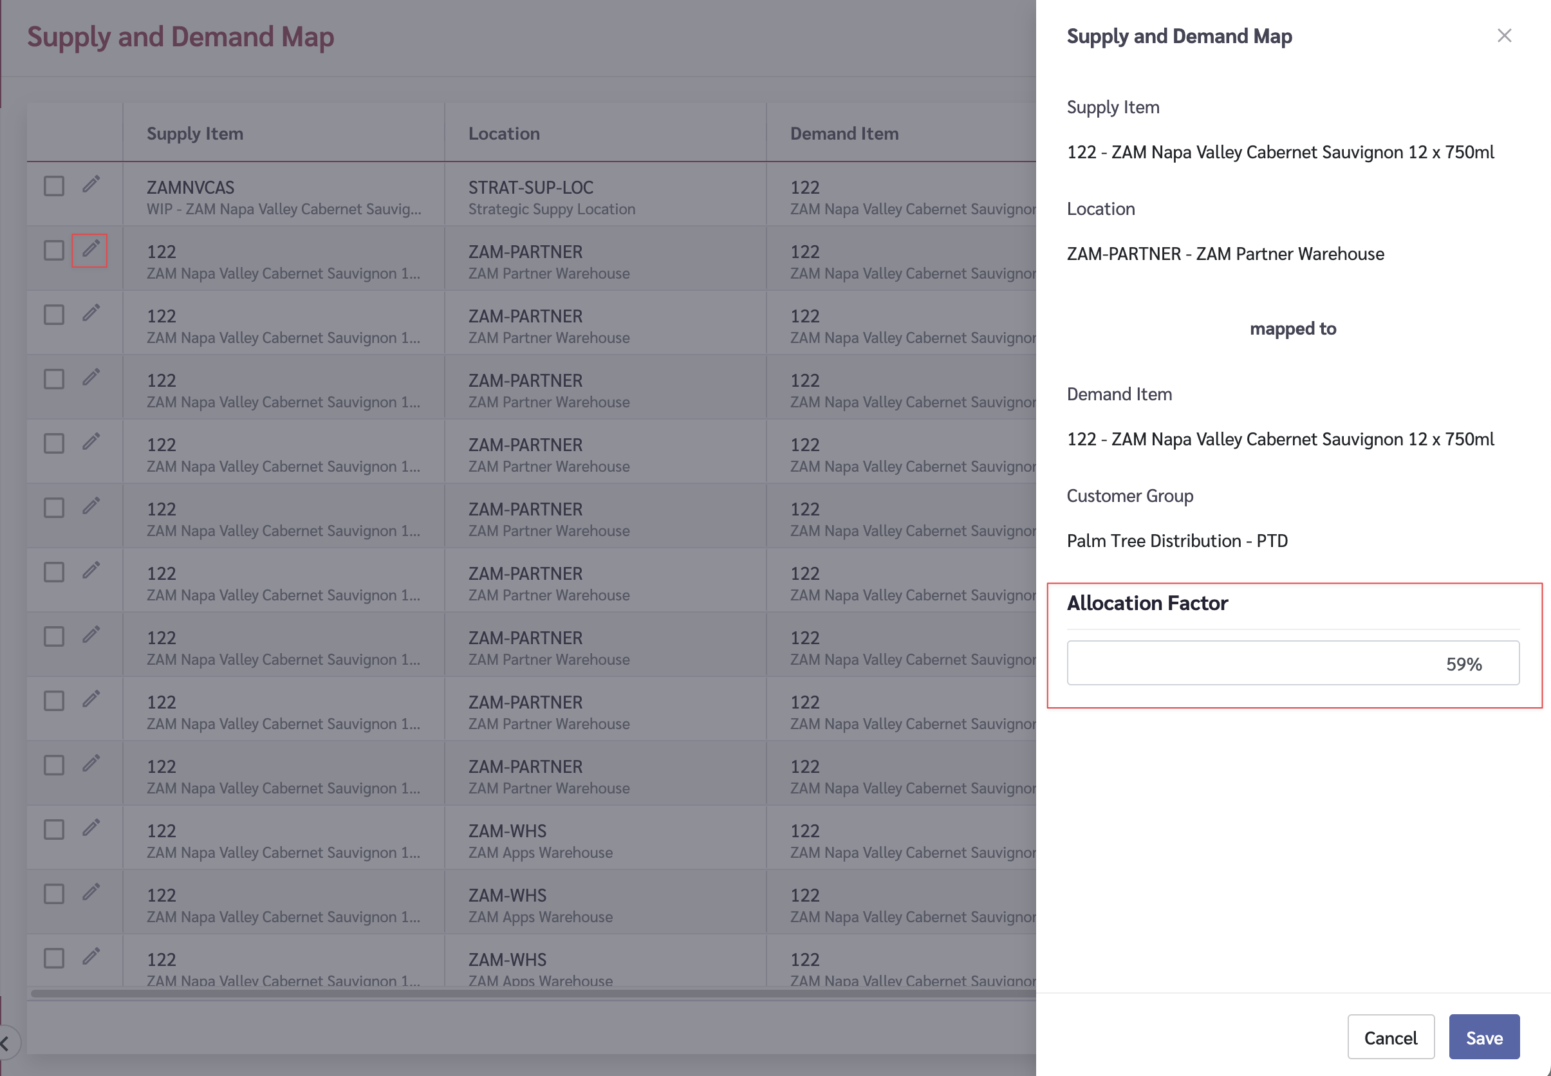1551x1076 pixels.
Task: Click pencil icon on first ZAM-WHS row
Action: pyautogui.click(x=91, y=828)
